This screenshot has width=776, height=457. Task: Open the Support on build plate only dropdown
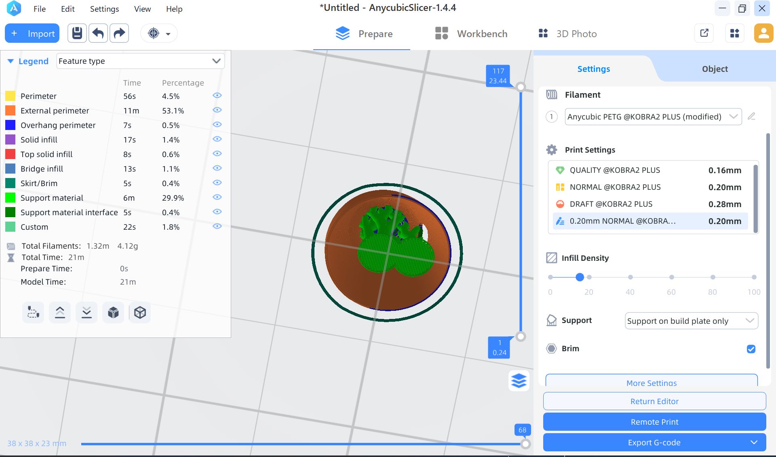(x=691, y=321)
